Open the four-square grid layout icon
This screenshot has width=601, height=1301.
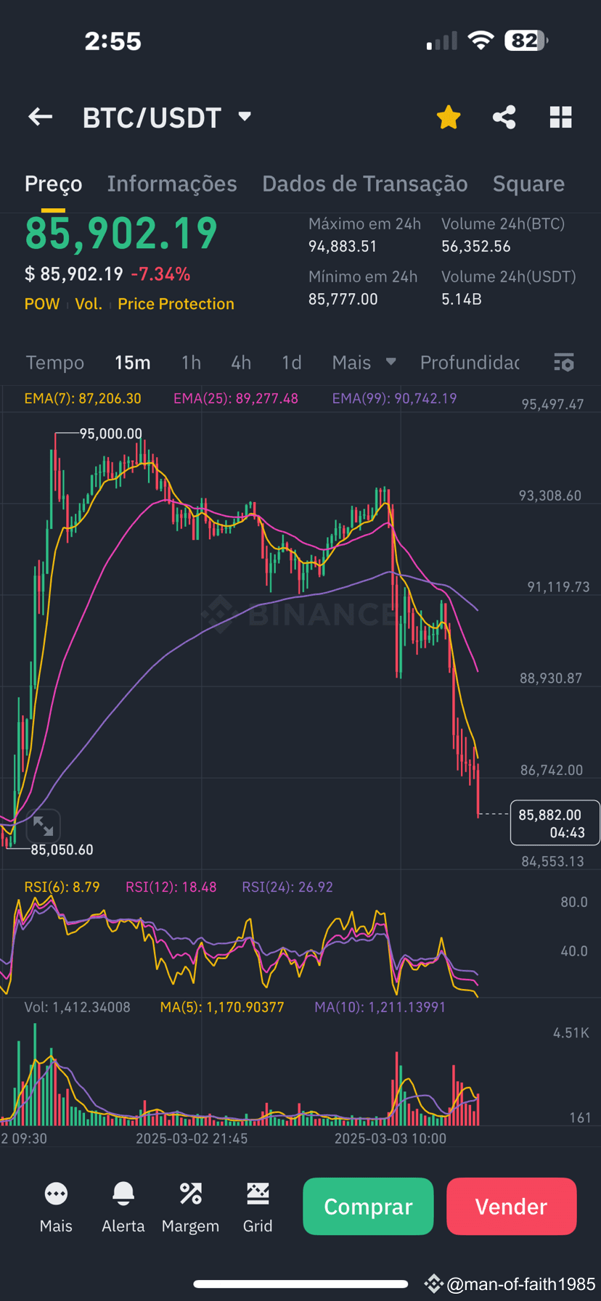tap(560, 117)
